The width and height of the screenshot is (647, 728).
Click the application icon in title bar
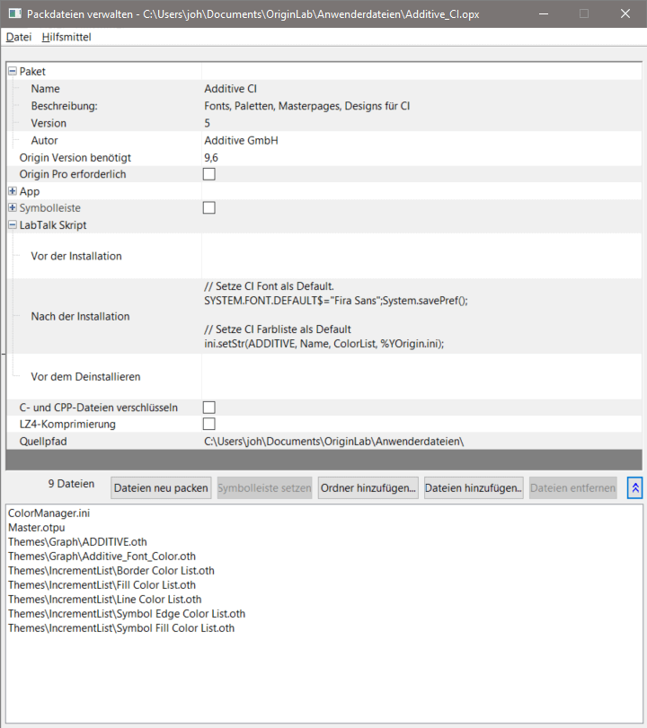click(x=15, y=13)
